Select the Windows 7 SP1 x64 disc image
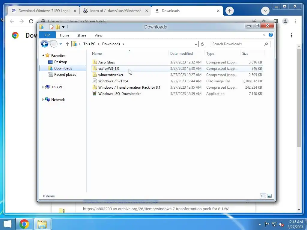 pos(177,81)
